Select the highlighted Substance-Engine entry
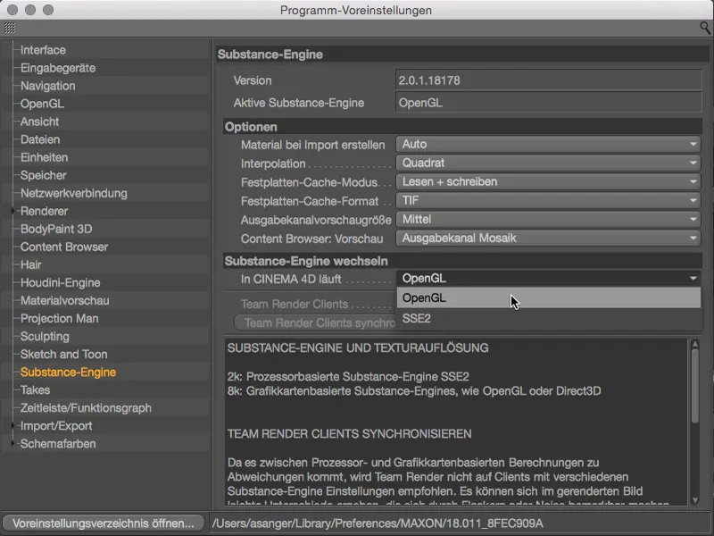714x536 pixels. coord(69,372)
